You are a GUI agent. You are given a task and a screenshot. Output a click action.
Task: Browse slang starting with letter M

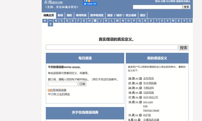tap(117, 21)
